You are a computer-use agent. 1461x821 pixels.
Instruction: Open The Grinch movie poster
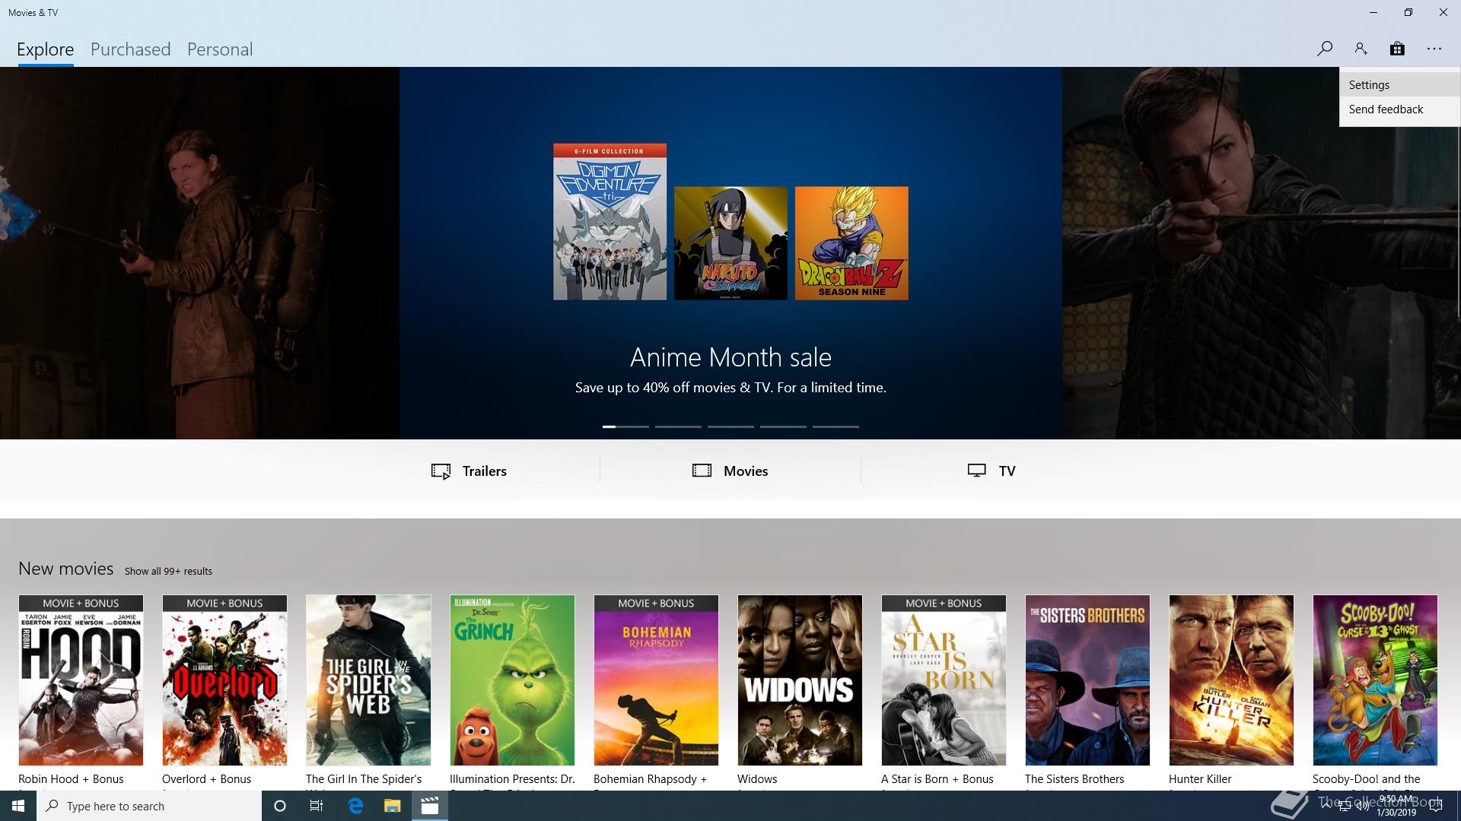tap(512, 680)
